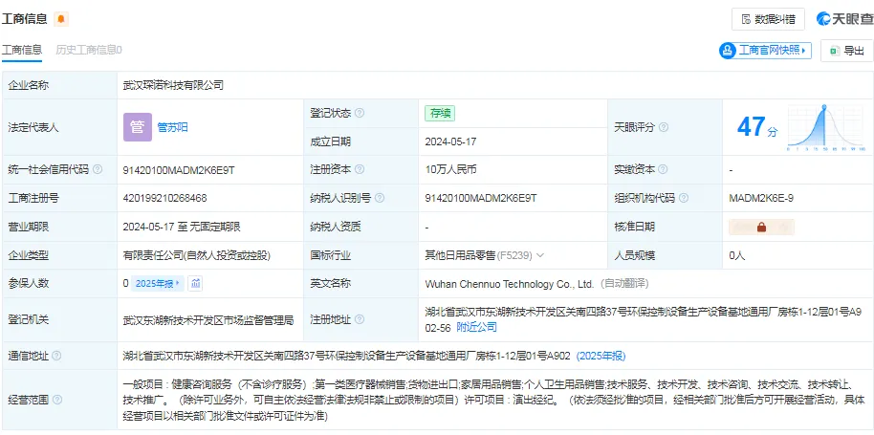Click the locked 核准日期 lock icon
Image resolution: width=874 pixels, height=435 pixels.
pyautogui.click(x=761, y=227)
